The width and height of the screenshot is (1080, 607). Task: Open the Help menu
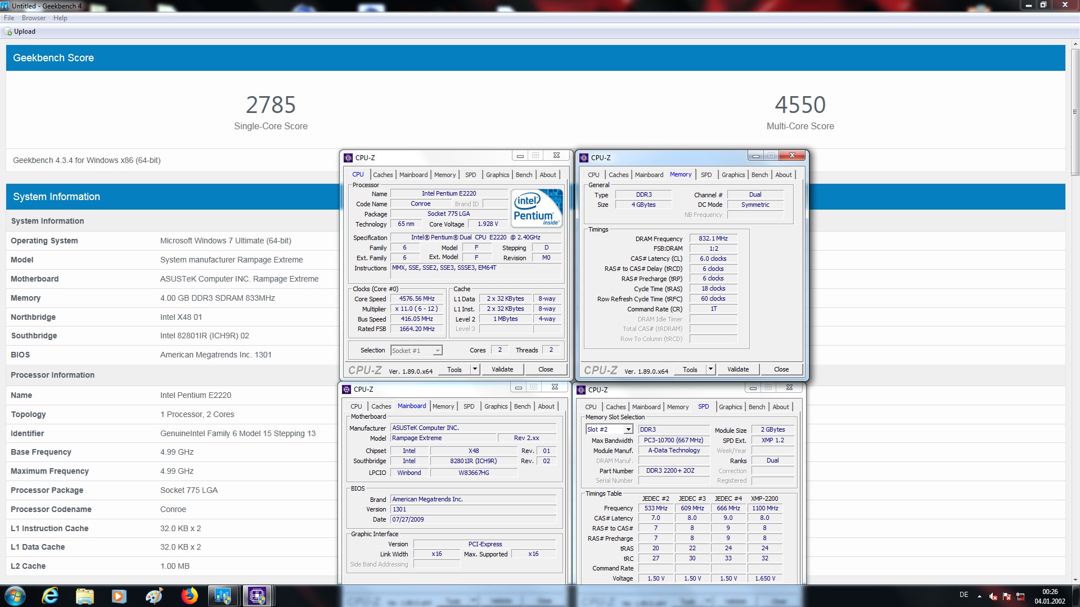click(60, 18)
